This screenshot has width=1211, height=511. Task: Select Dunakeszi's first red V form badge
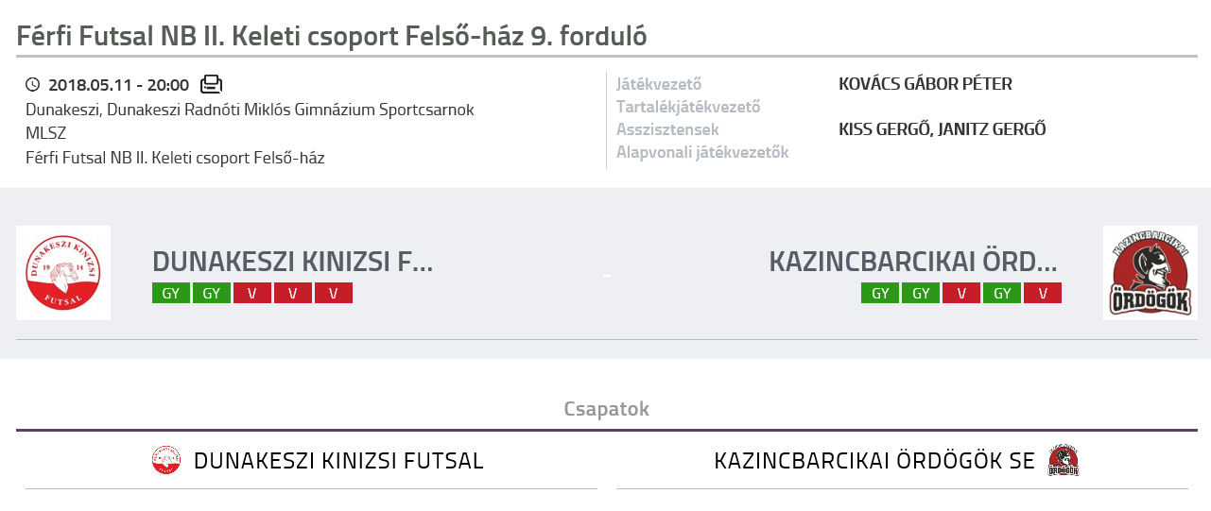252,293
